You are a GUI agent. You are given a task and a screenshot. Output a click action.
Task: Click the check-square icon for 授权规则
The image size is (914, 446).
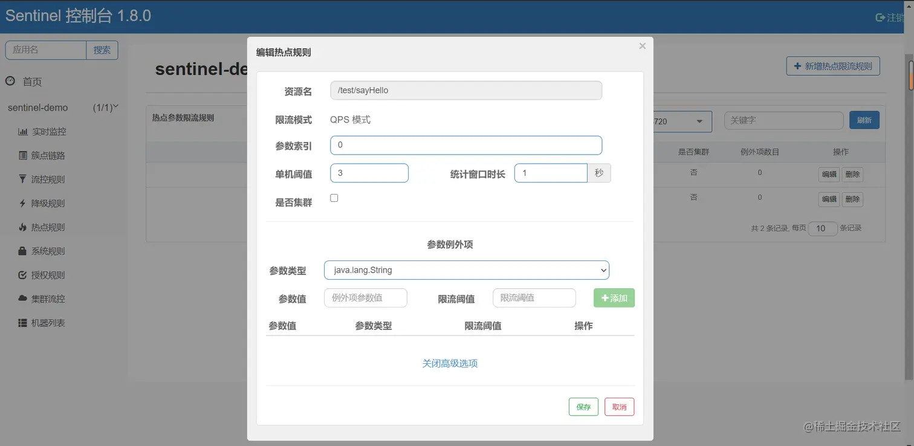coord(23,275)
